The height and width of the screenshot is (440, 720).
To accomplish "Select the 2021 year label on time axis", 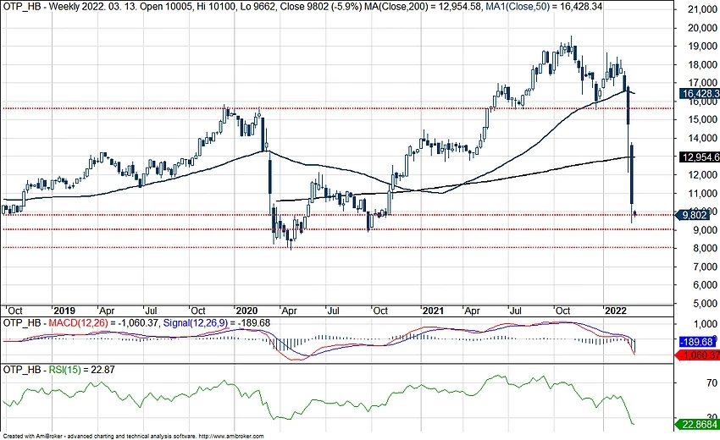I will point(434,311).
